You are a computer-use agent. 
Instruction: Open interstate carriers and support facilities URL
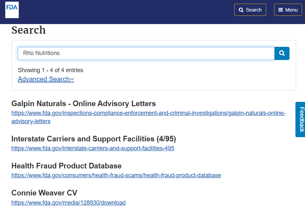[93, 148]
